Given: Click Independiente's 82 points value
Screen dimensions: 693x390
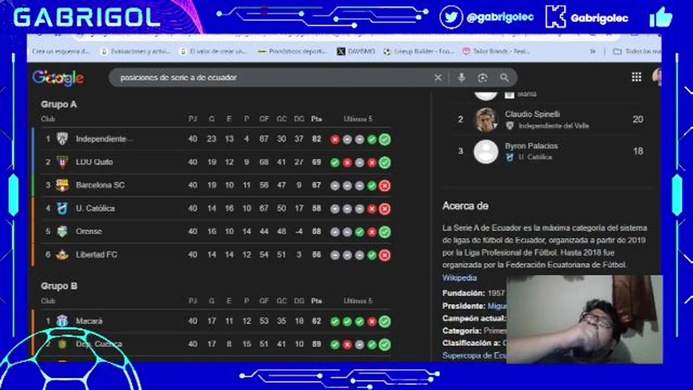Looking at the screenshot, I should click(x=317, y=139).
